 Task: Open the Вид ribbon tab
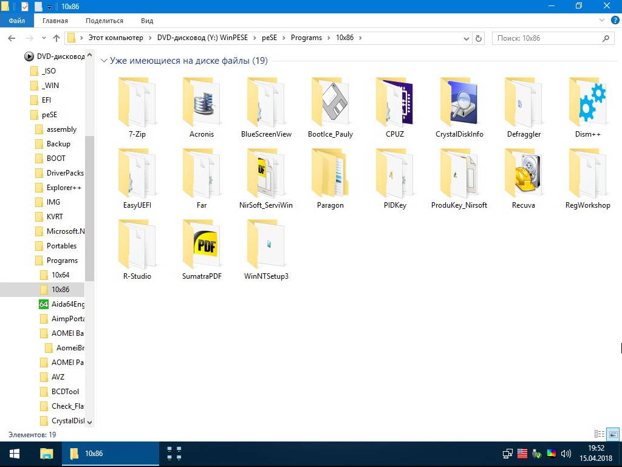(147, 21)
